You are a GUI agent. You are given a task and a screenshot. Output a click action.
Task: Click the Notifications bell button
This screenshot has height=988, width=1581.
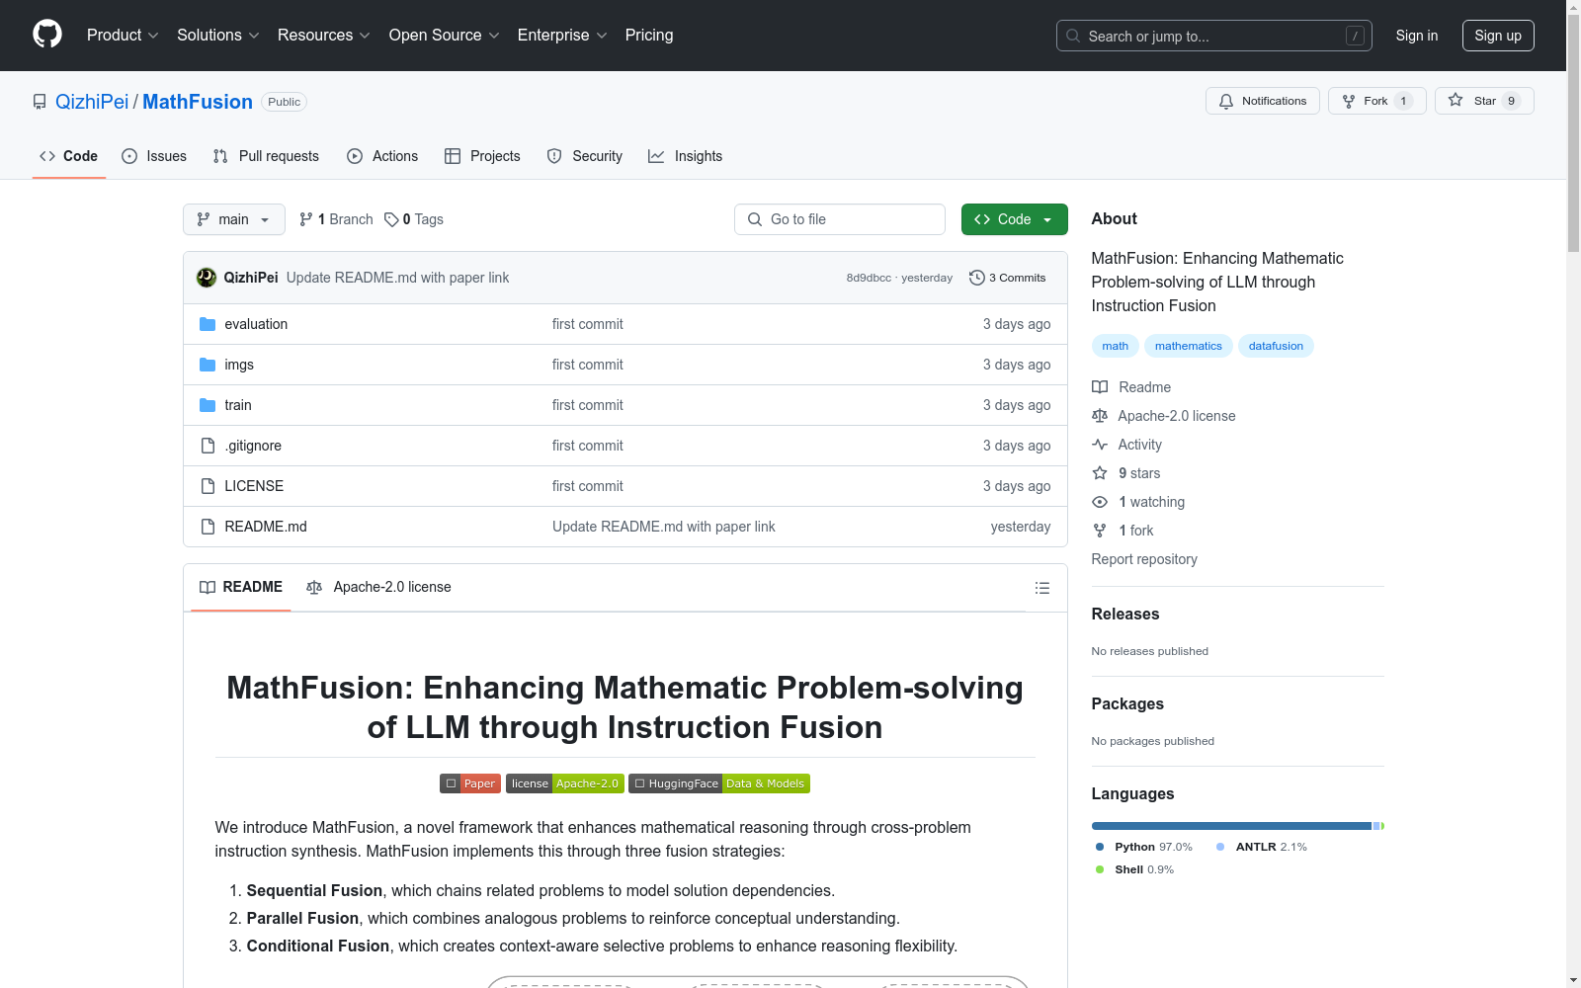click(x=1262, y=101)
